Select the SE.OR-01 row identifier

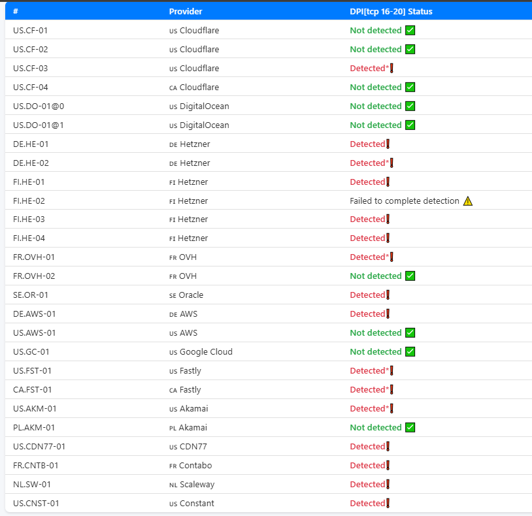pyautogui.click(x=31, y=295)
